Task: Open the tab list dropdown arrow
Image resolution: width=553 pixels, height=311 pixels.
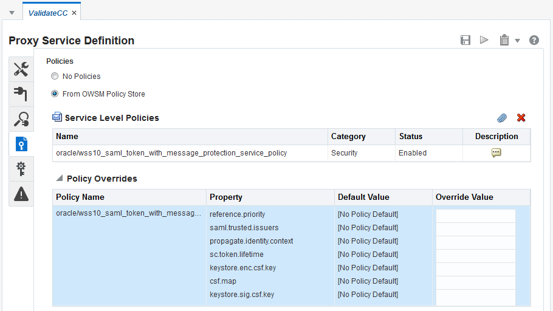Action: point(12,13)
